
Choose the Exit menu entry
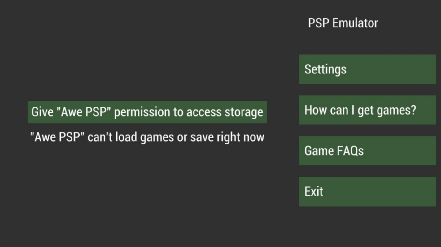pyautogui.click(x=367, y=191)
